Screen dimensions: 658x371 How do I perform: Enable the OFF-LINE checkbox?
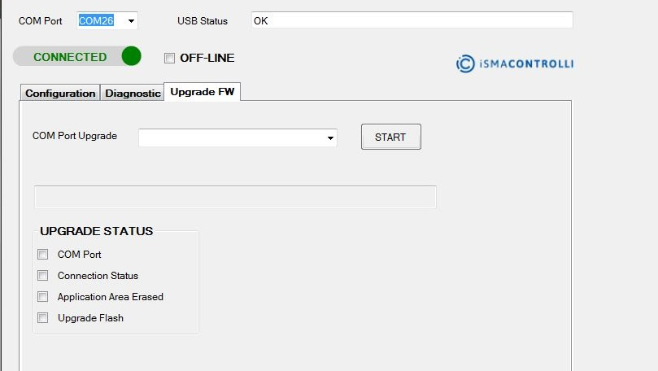point(169,58)
